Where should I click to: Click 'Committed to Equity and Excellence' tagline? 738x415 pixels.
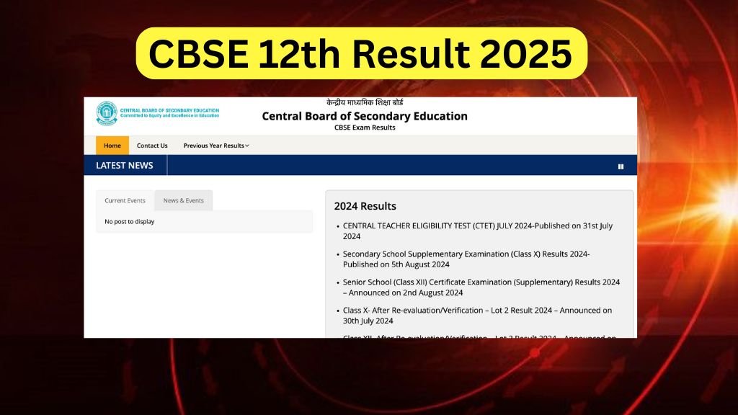(x=169, y=116)
